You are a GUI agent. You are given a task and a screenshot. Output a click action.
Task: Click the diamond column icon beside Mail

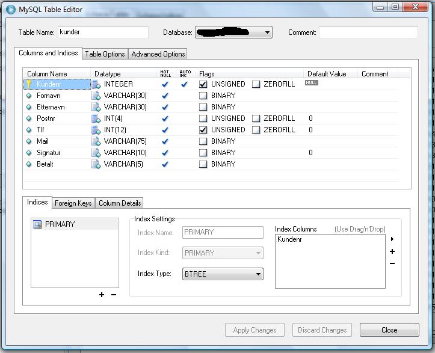(x=29, y=141)
